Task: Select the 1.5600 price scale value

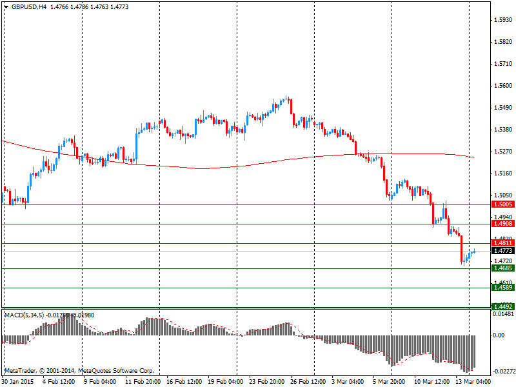Action: [x=503, y=86]
